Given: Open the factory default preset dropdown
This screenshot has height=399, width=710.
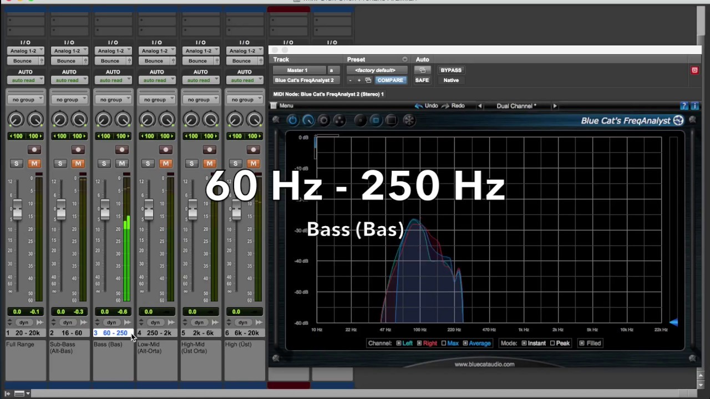Looking at the screenshot, I should tap(376, 70).
